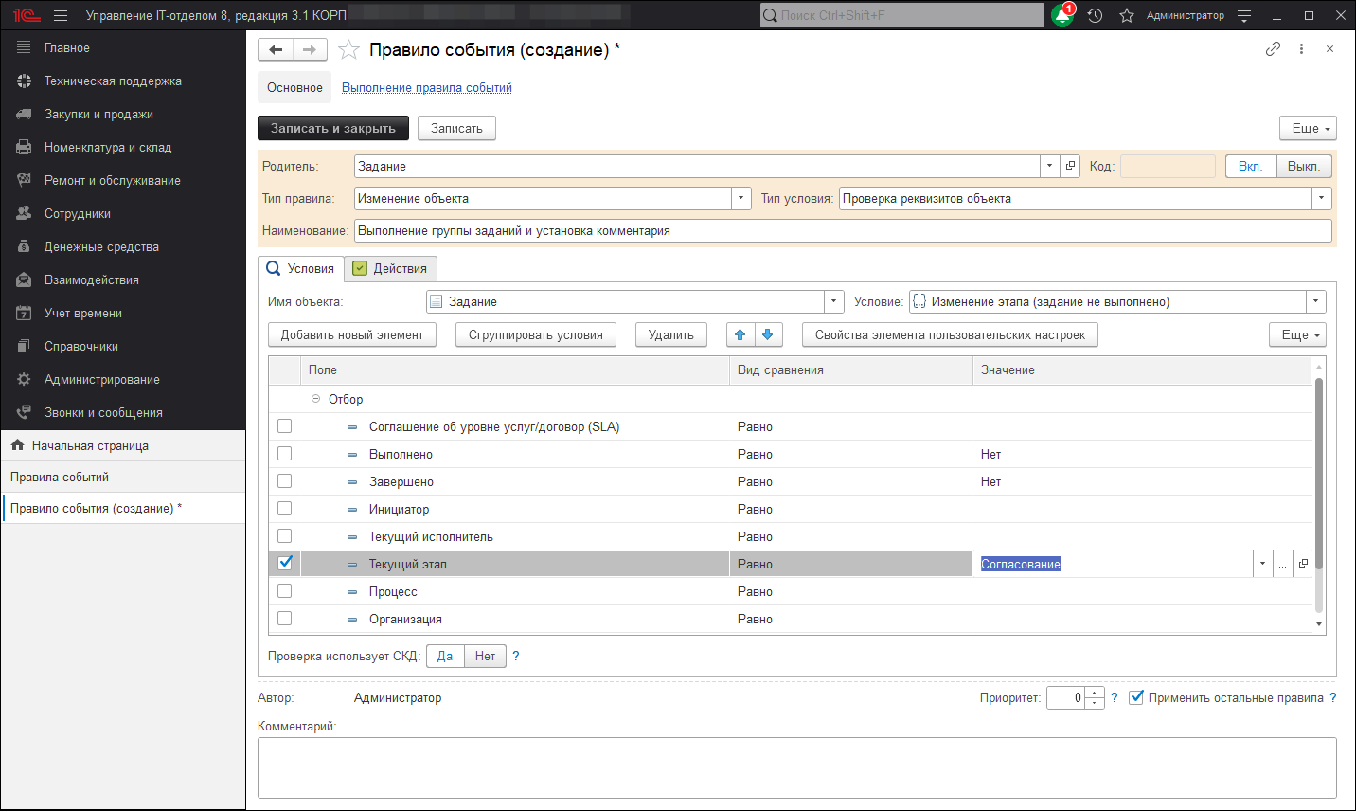The image size is (1356, 811).
Task: Toggle Применить остальные правила checkbox
Action: tap(1136, 697)
